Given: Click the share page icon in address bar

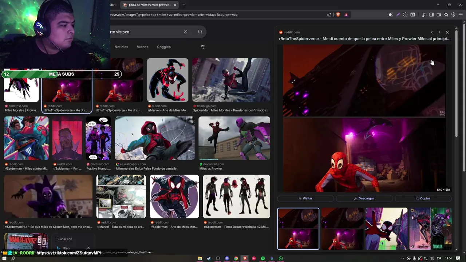Looking at the screenshot, I should [x=329, y=15].
